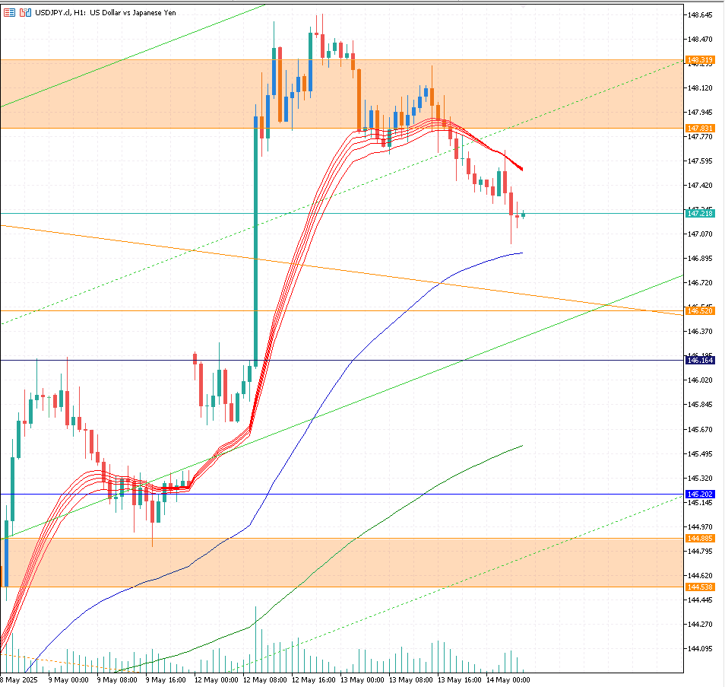Click the 146.020 value on price axis

coord(700,380)
